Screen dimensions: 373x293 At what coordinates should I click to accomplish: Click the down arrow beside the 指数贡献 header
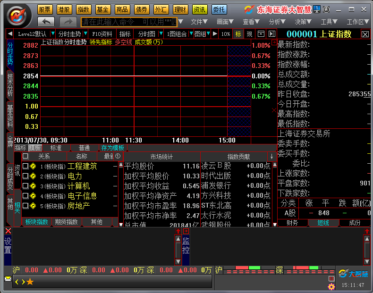271,156
